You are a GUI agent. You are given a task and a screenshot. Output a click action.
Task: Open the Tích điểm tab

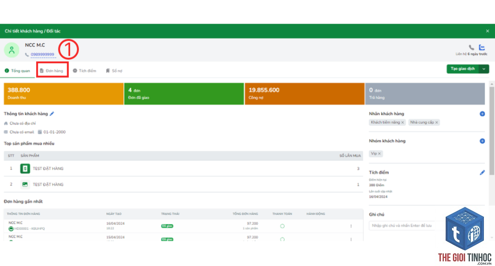tap(84, 71)
